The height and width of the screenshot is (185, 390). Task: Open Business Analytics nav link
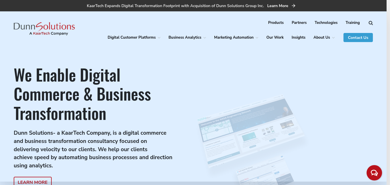[x=185, y=38]
